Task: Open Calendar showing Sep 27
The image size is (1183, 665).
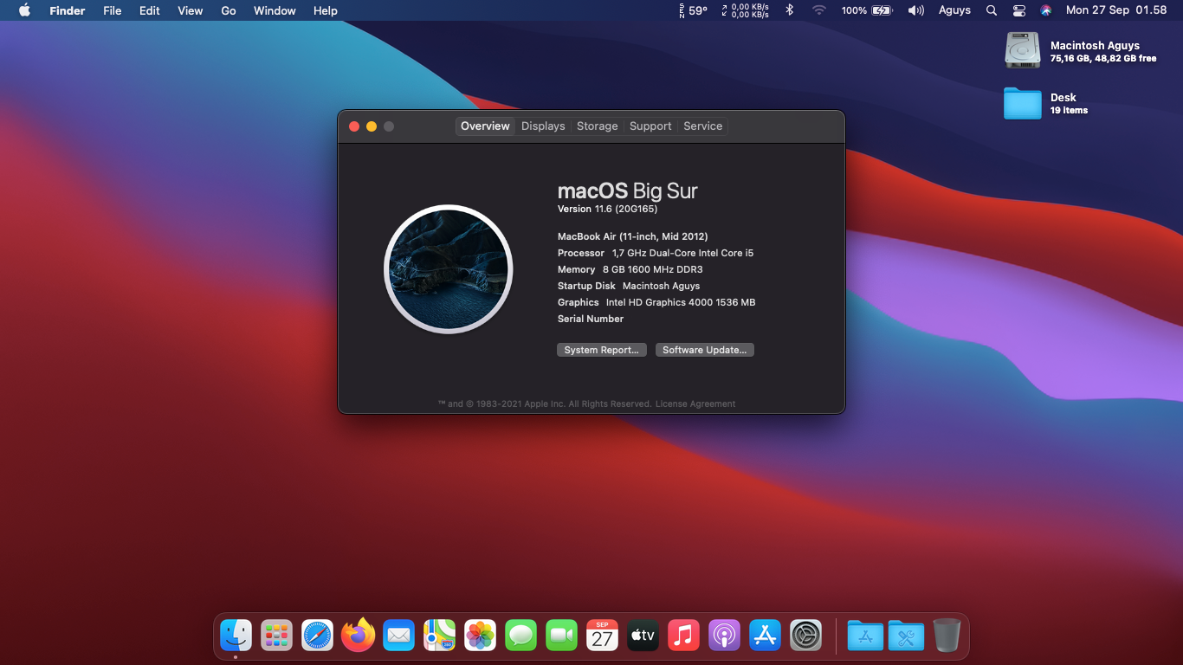Action: (602, 636)
